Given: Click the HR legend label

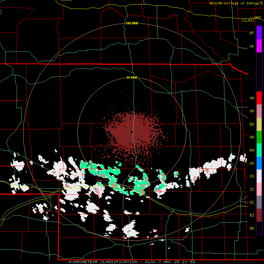Looking at the screenshot, I should [252, 137].
